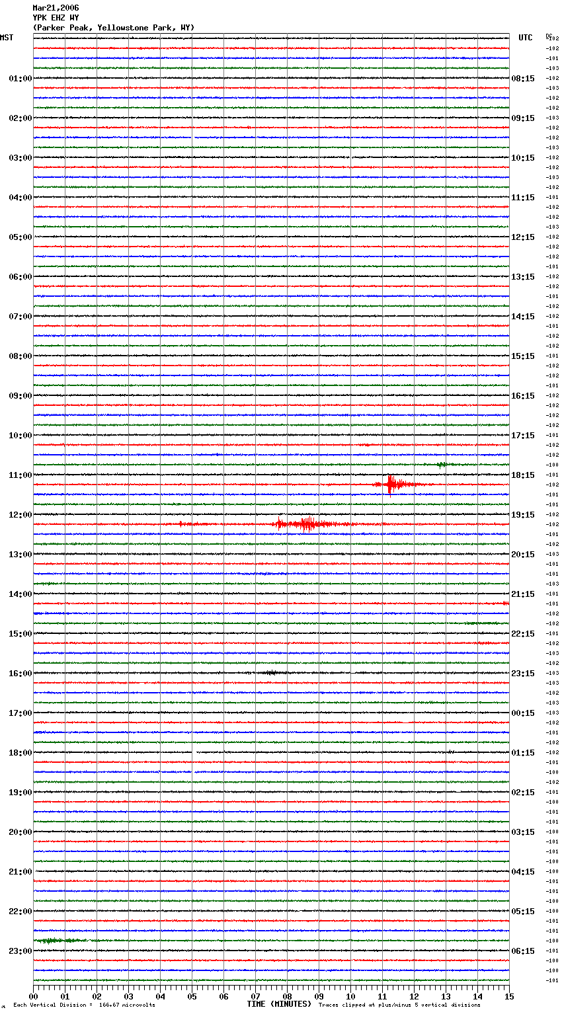Click the 12:00 MST hour label
Image resolution: width=562 pixels, height=1014 pixels.
click(20, 515)
